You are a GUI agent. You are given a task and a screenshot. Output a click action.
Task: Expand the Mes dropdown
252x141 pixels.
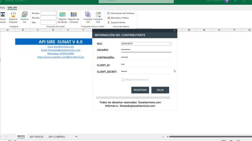click(56, 23)
